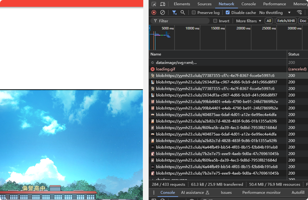Switch to the Sources tab
This screenshot has width=308, height=200.
pos(205,4)
